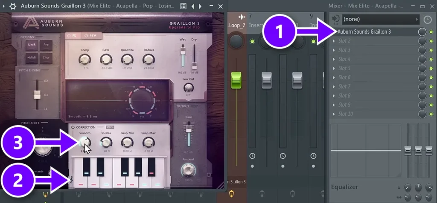Expand the Slot 7 arrow
Viewport: 437px width, 203px height.
pos(334,87)
